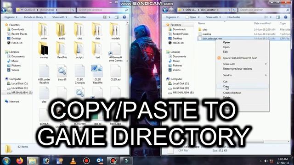The width and height of the screenshot is (294, 165).
Task: Toggle preview pane in left window
Action: [116, 17]
